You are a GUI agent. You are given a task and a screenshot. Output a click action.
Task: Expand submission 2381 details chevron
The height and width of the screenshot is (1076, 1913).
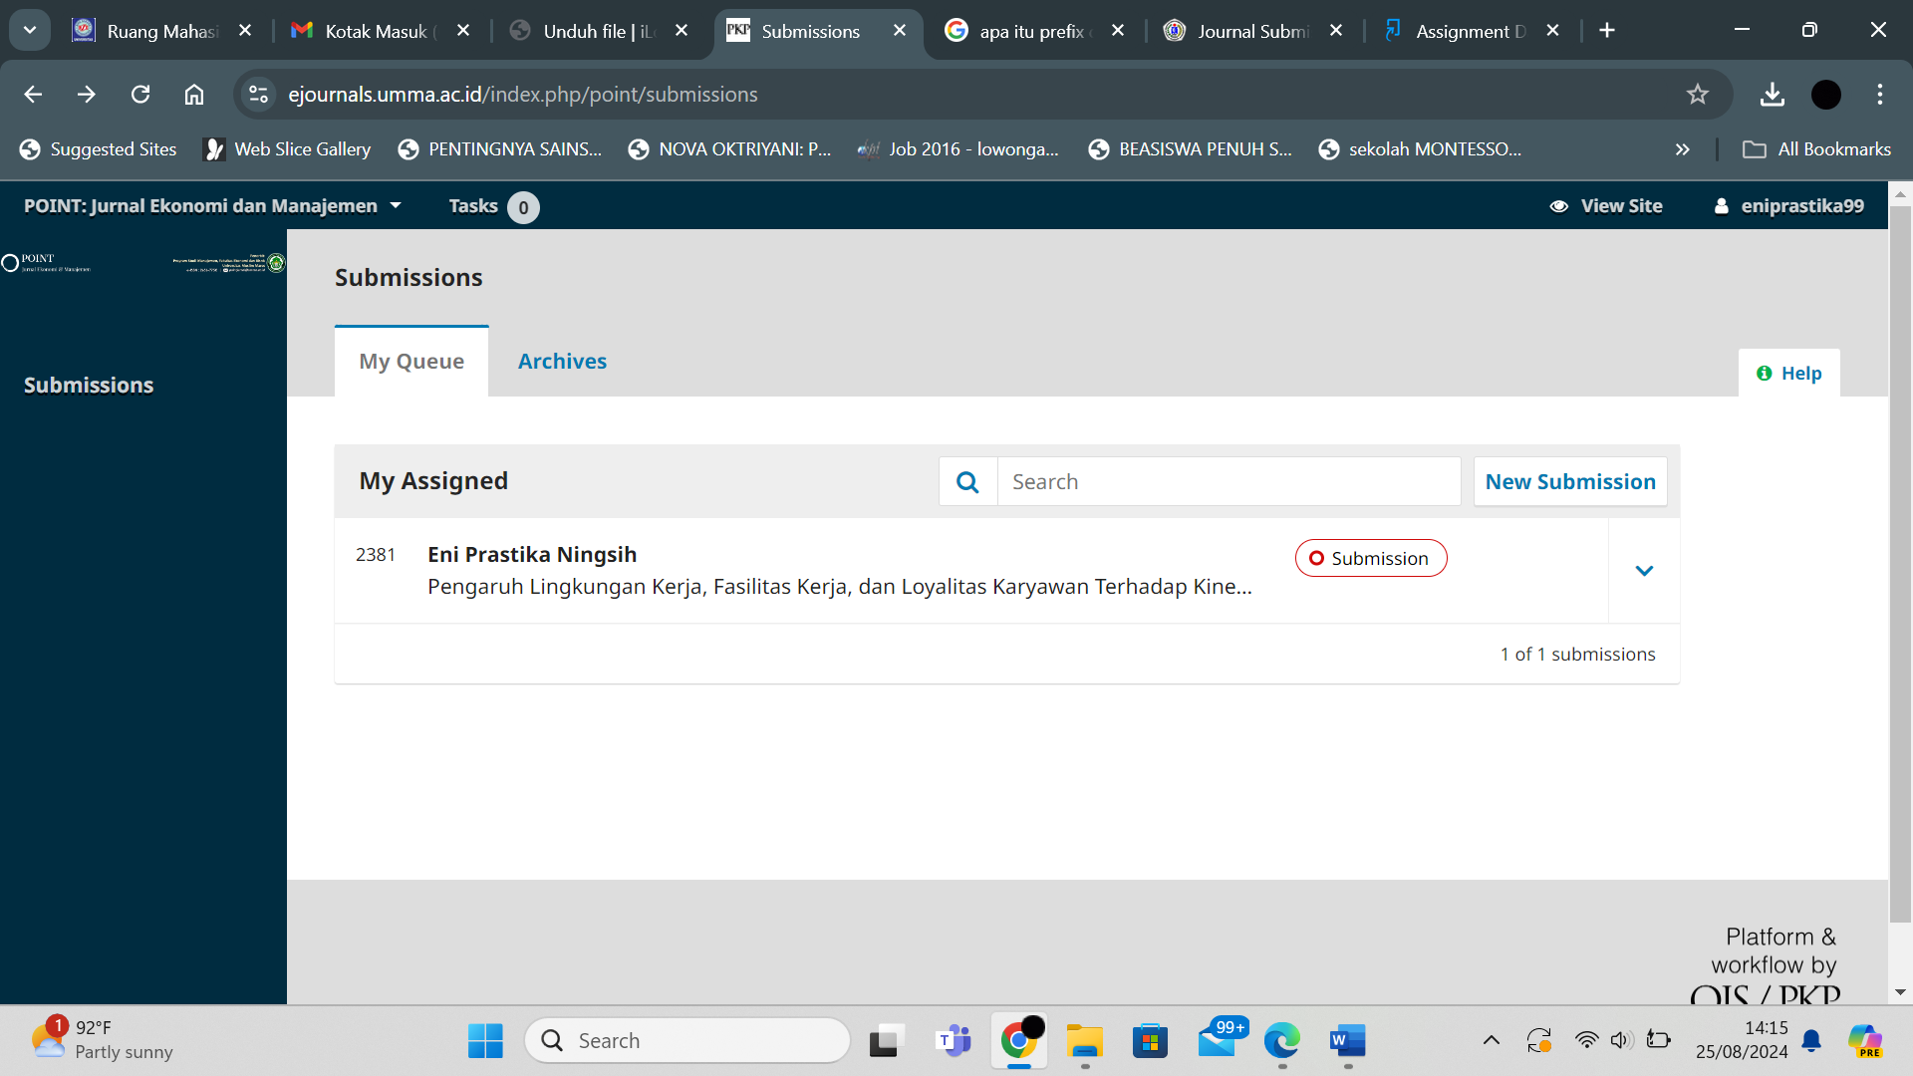1645,571
